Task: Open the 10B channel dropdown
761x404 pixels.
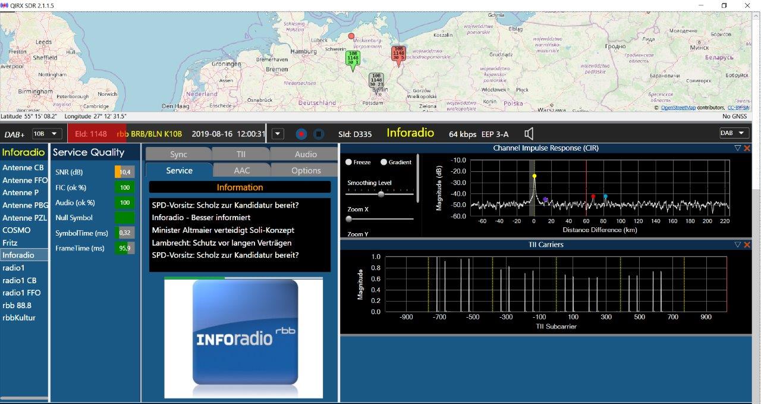Action: (47, 134)
